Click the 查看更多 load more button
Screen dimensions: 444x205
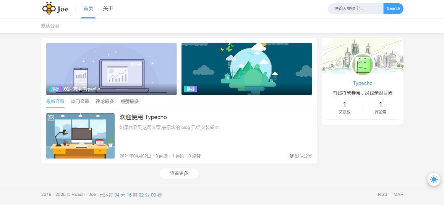[x=179, y=173]
